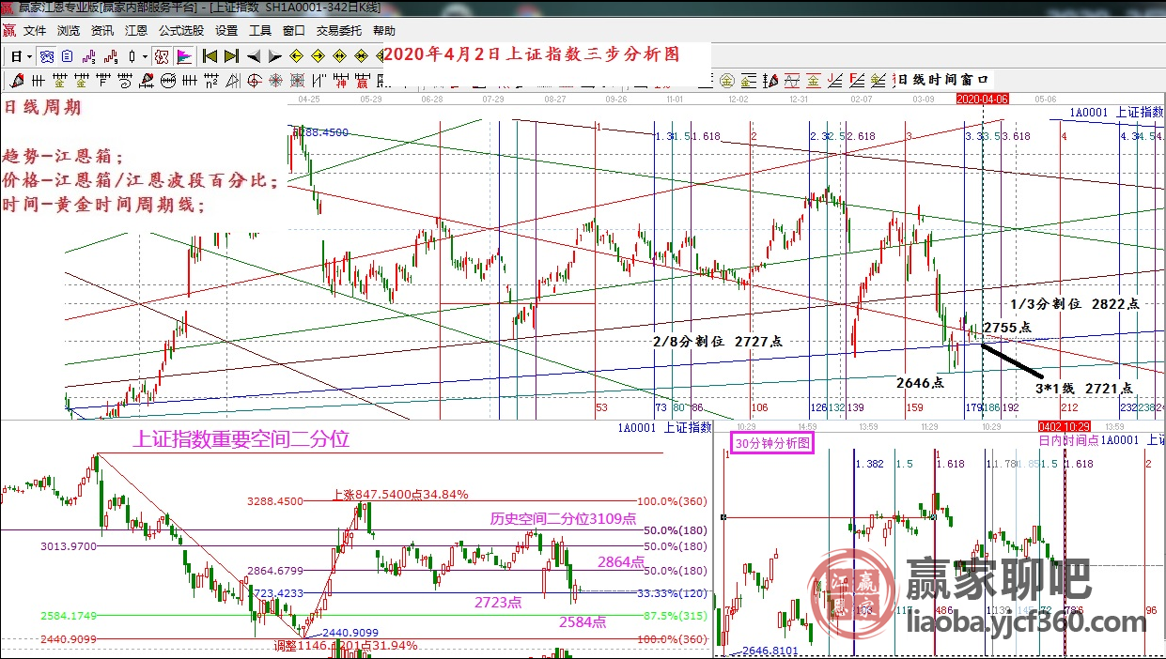Select the first 金 golden-cycle line tool

(60, 81)
